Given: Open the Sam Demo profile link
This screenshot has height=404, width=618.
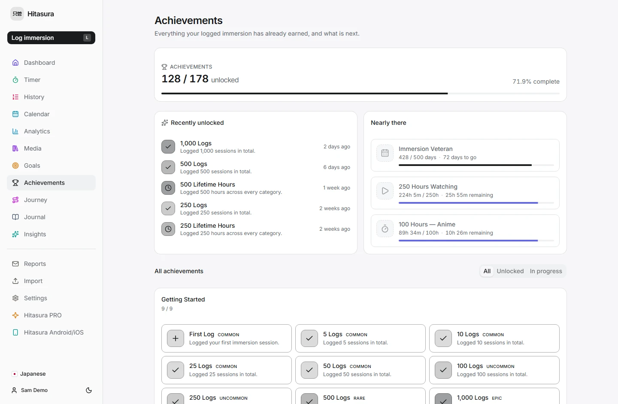Looking at the screenshot, I should (x=30, y=390).
